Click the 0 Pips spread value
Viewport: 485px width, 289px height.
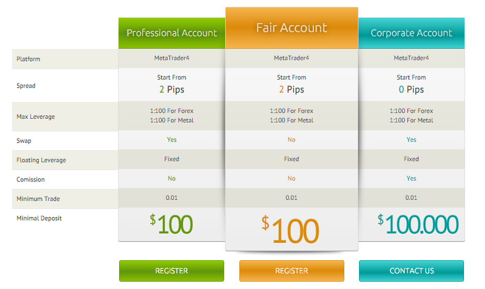[411, 90]
